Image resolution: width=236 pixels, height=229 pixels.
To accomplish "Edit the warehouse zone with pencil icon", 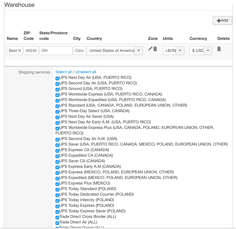I will 150,49.
